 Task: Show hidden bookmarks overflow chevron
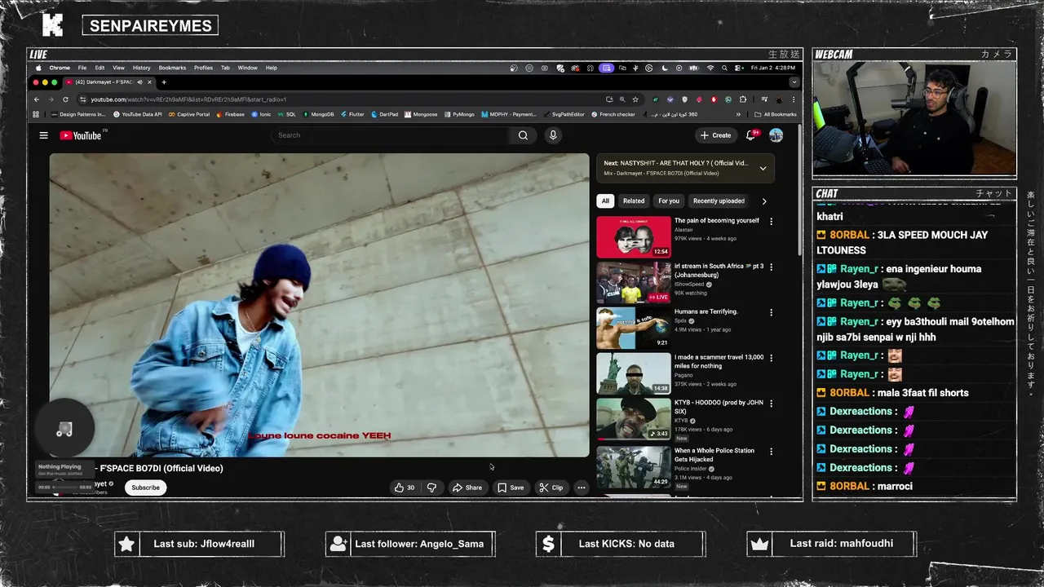pyautogui.click(x=739, y=114)
